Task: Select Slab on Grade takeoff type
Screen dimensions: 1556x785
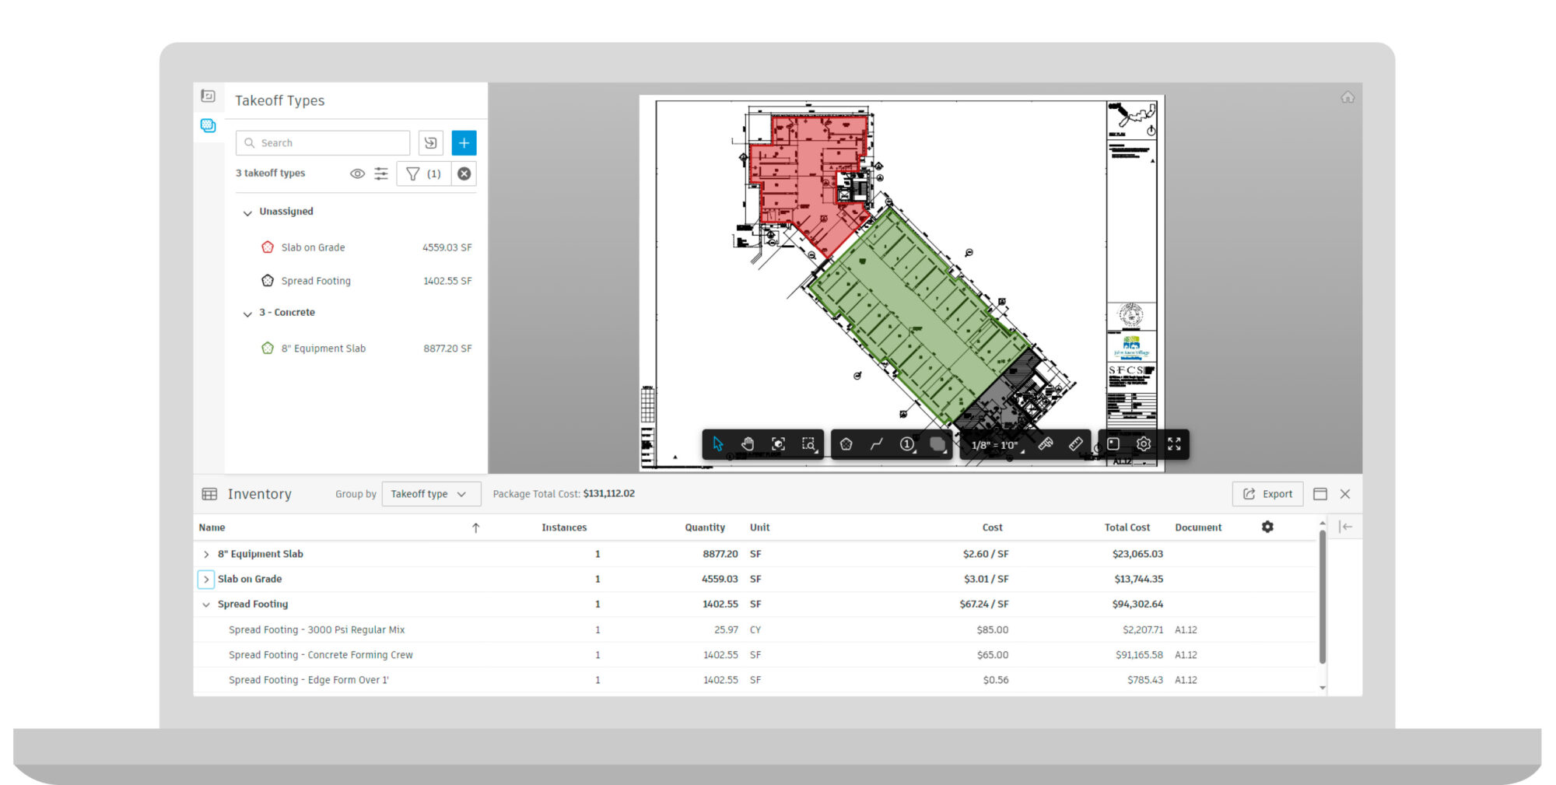Action: pyautogui.click(x=313, y=247)
